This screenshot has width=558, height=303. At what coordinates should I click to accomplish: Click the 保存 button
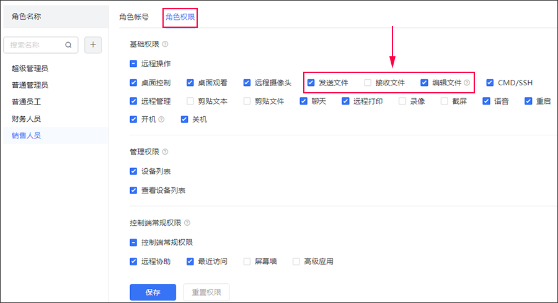tap(153, 292)
